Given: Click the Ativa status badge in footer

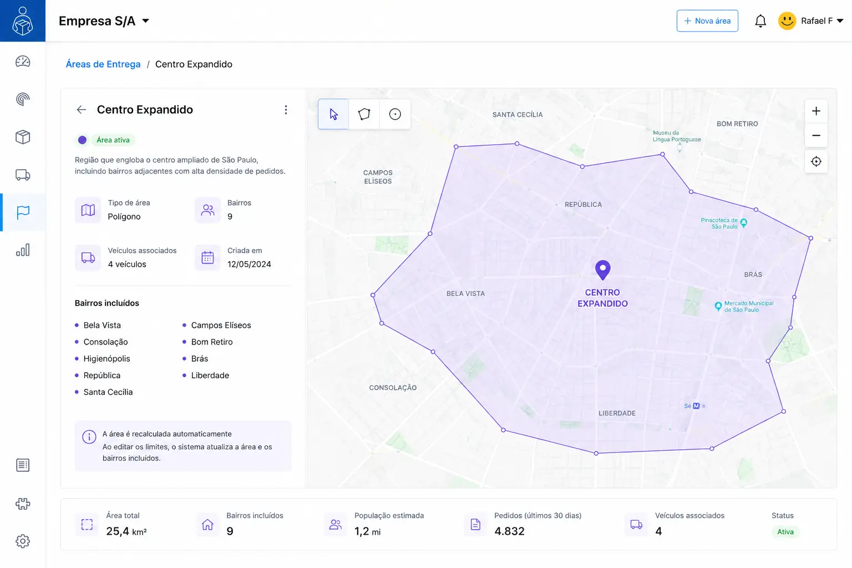Looking at the screenshot, I should pyautogui.click(x=785, y=532).
